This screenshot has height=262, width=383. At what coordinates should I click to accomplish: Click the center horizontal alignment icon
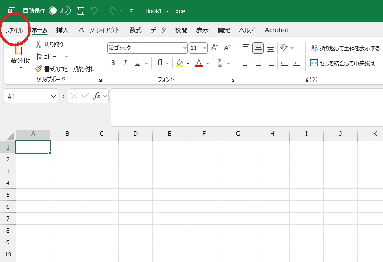point(258,63)
